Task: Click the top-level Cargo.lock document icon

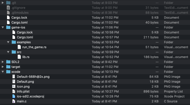Action: coord(8,18)
